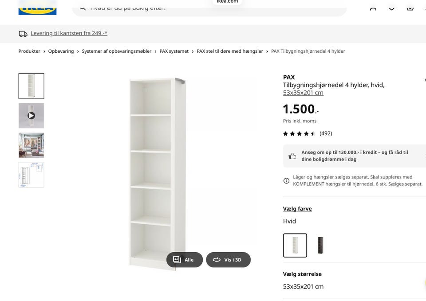Open the chevron dropdown in the top bar
426x301 pixels.
[391, 8]
